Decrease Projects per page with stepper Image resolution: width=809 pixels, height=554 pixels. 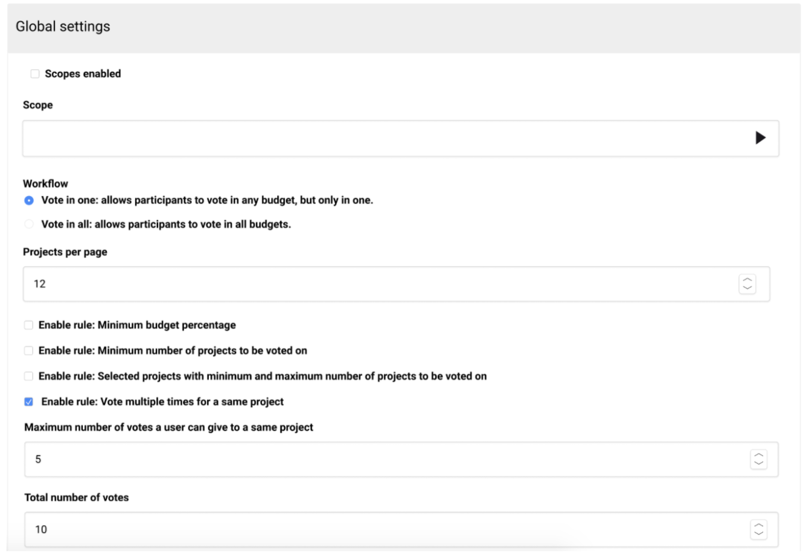tap(747, 288)
